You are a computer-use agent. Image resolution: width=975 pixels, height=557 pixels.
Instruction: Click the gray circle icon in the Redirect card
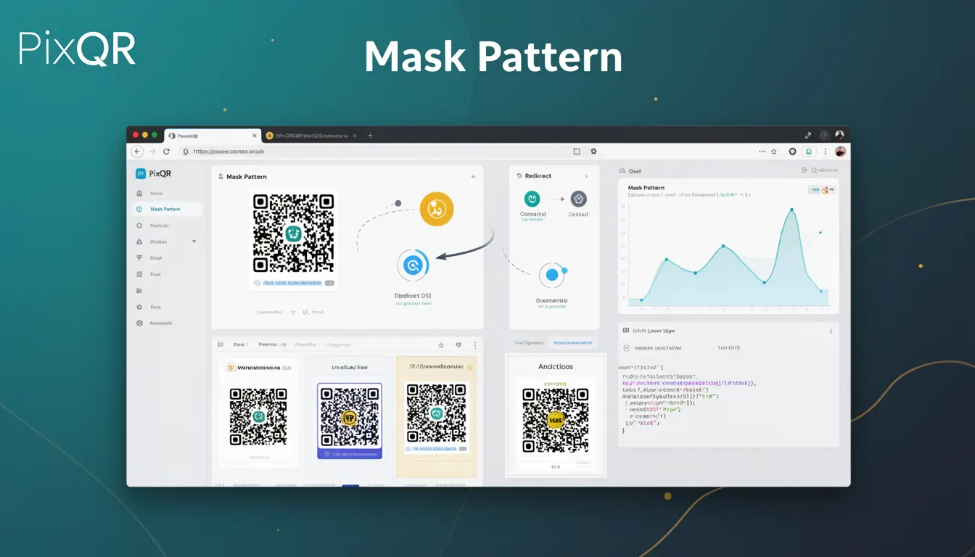578,199
